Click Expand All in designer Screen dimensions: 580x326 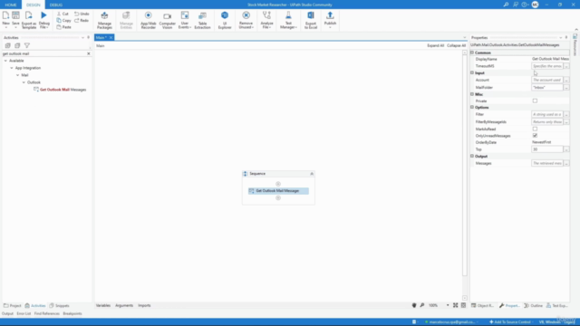(435, 45)
